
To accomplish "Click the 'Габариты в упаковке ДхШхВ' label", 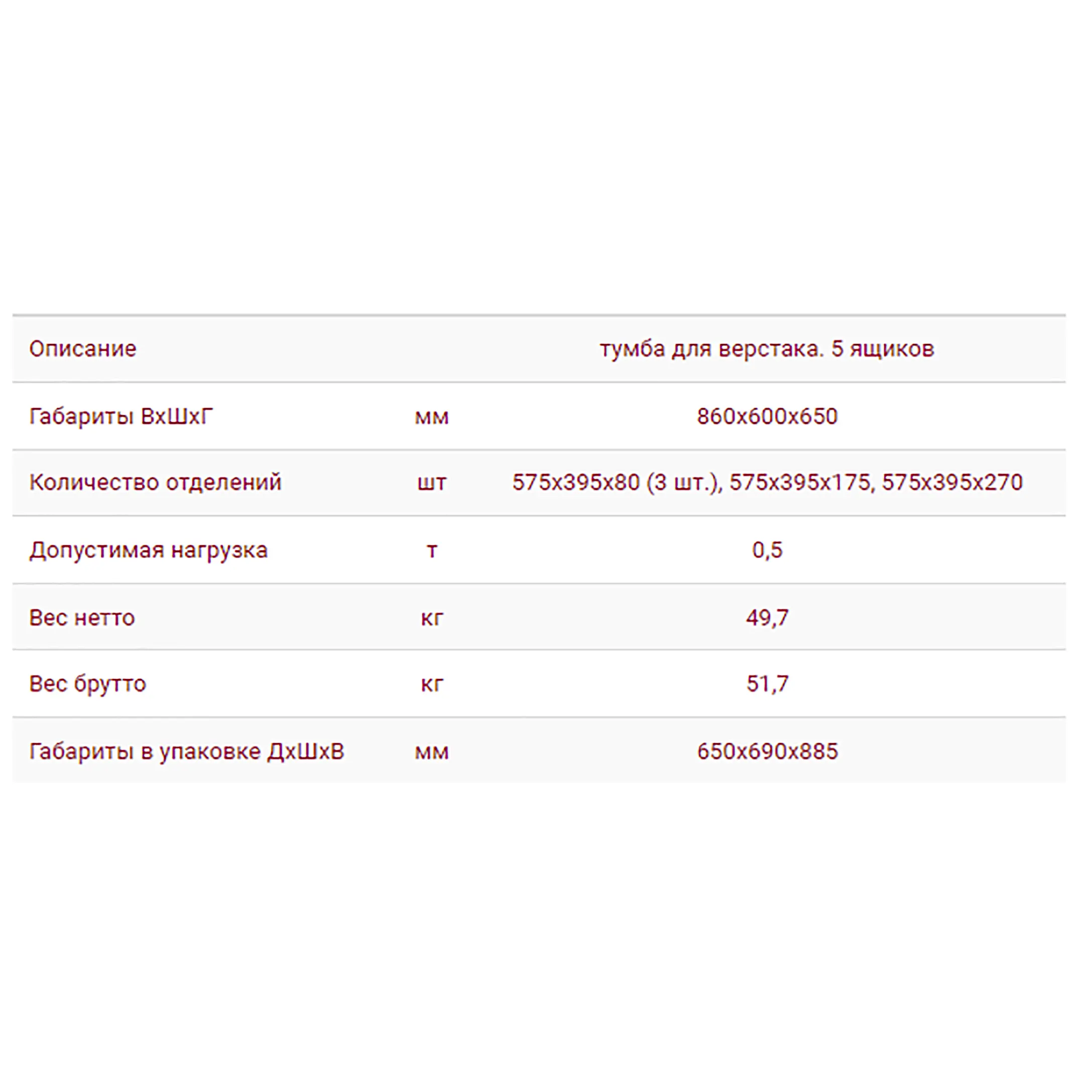I will pos(186,751).
